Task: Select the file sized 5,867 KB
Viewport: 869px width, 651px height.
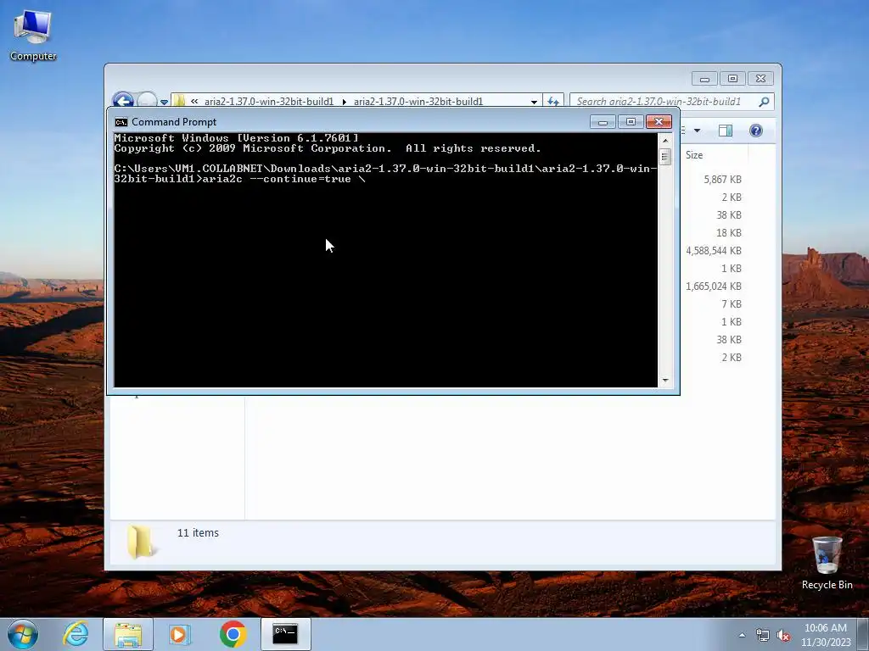Action: pos(722,180)
